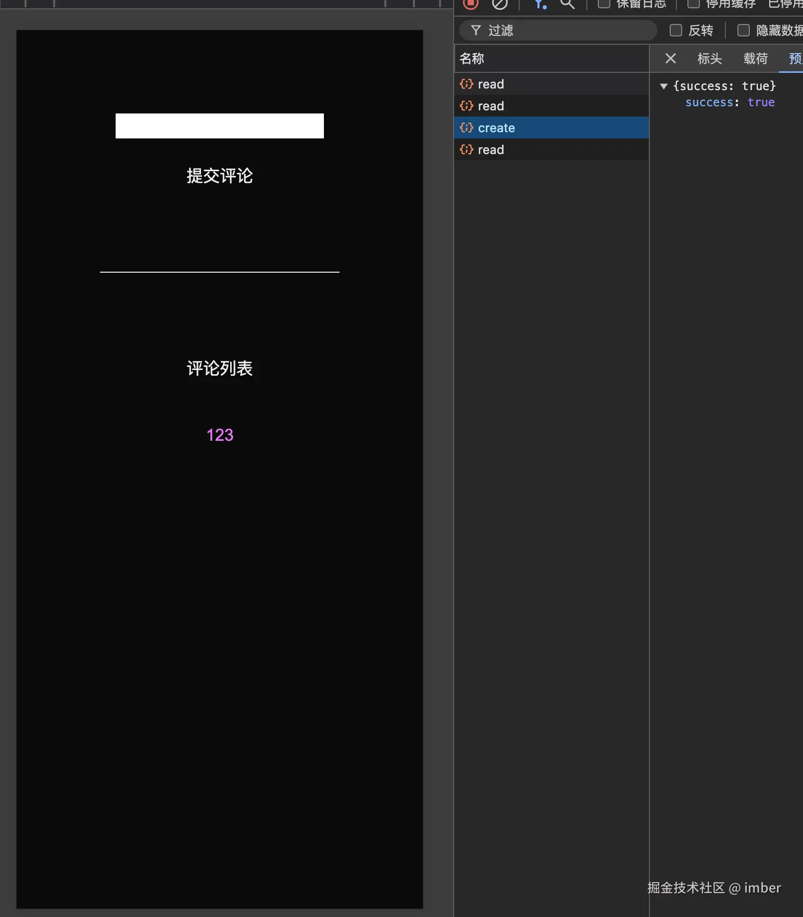Image resolution: width=803 pixels, height=917 pixels.
Task: Tick the 隐藏数据 checkbox
Action: [744, 30]
